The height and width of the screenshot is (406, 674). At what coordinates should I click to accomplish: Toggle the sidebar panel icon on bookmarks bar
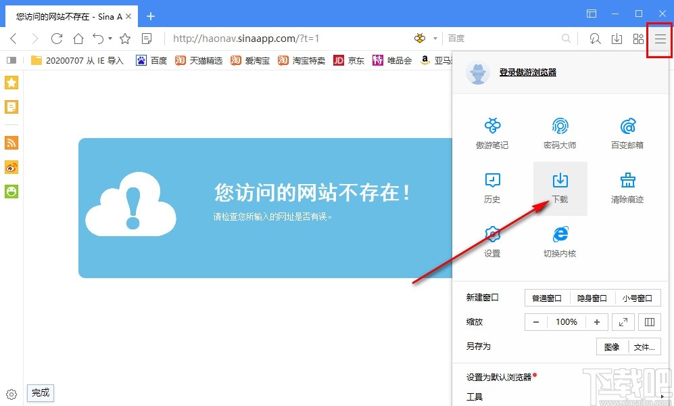[11, 60]
